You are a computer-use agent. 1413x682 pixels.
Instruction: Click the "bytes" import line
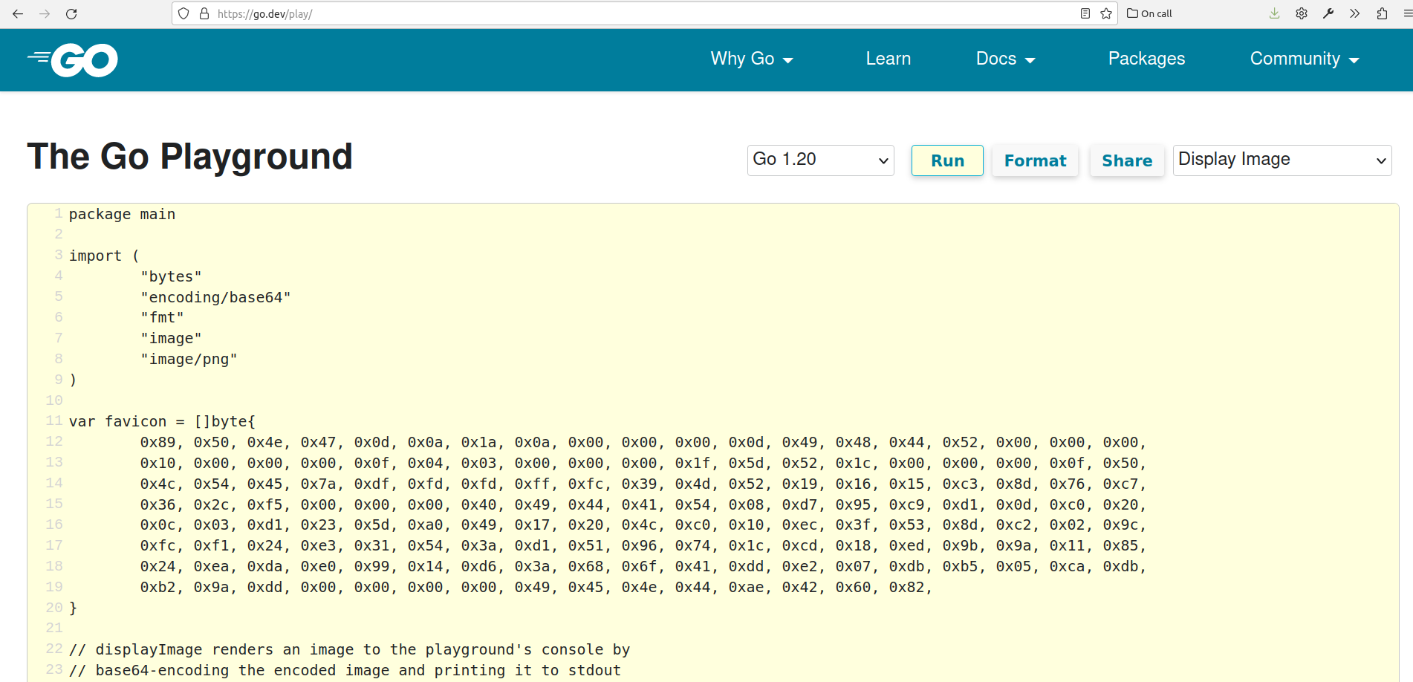[171, 276]
